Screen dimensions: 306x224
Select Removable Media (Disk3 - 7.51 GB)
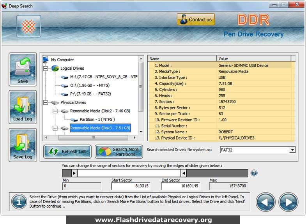coord(100,128)
